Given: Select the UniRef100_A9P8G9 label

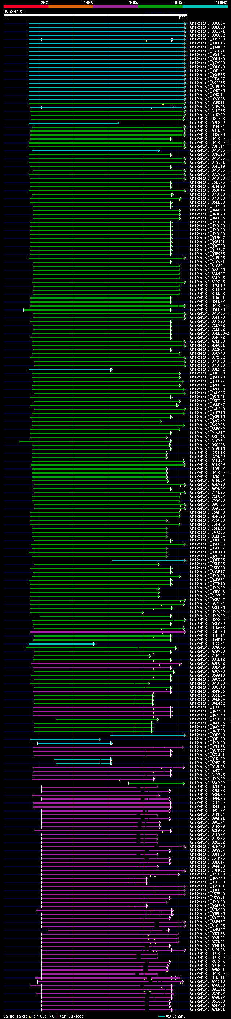Looking at the screenshot, I should pyautogui.click(x=207, y=123).
